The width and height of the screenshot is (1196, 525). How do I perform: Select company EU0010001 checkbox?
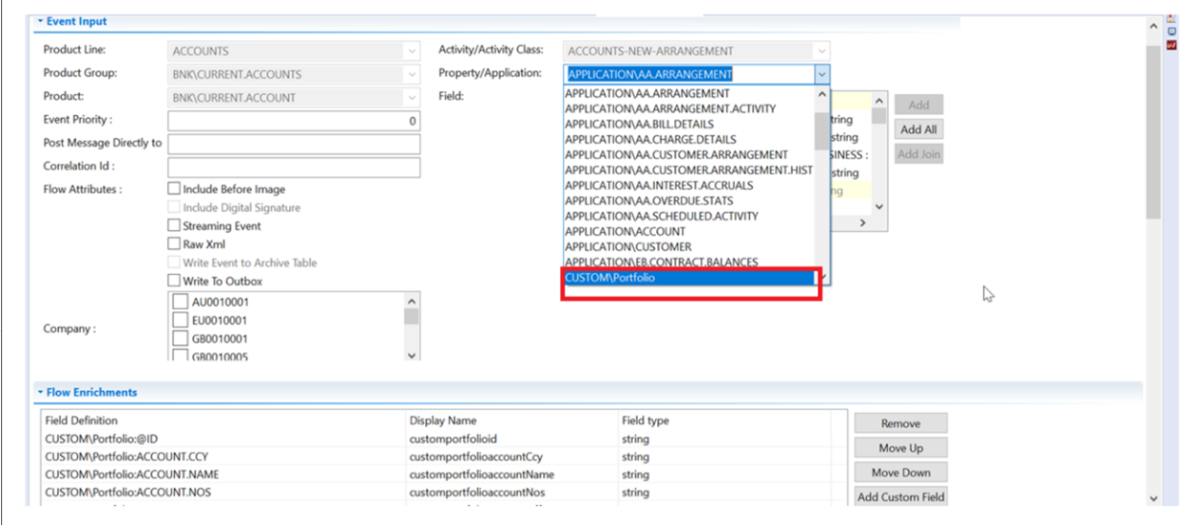click(x=181, y=321)
